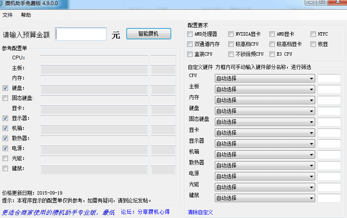Image resolution: width=347 pixels, height=218 pixels.
Task: Toggle the 双通道内存 checkbox
Action: click(x=190, y=44)
